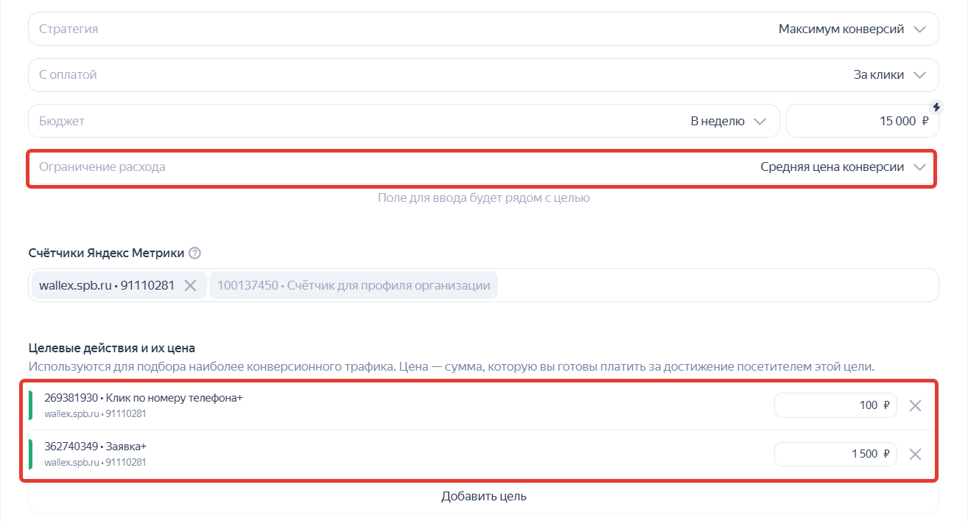Delete the Клик по номеру телефона+ goal
This screenshot has height=521, width=968.
(915, 405)
